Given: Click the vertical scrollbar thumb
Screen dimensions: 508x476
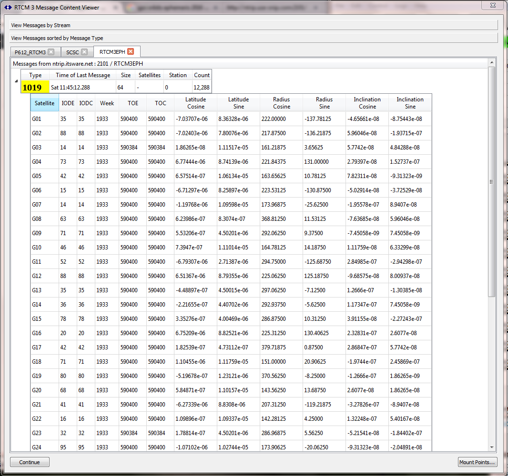Looking at the screenshot, I should 492,181.
